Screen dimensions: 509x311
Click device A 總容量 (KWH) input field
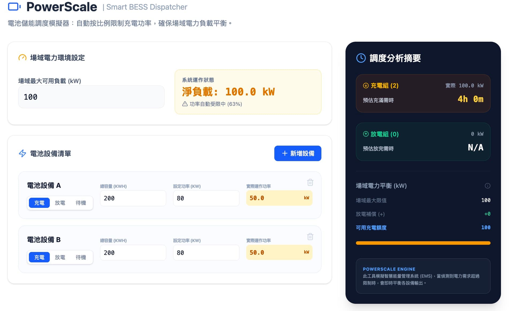click(133, 198)
